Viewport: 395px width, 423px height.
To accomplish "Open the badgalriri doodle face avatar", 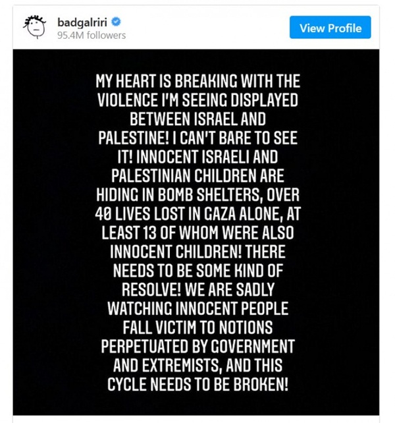I will [x=35, y=27].
